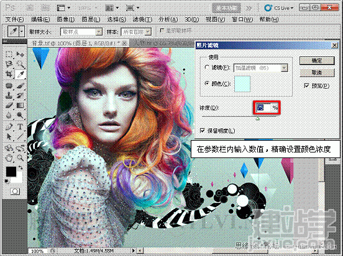The height and width of the screenshot is (256, 343).
Task: Expand the workspace switcher chevrons
Action: coord(249,8)
